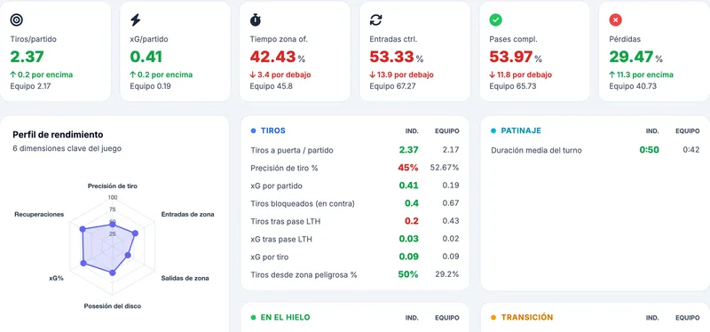Click the xG% point on the radar chart
The image size is (710, 332).
pyautogui.click(x=83, y=263)
